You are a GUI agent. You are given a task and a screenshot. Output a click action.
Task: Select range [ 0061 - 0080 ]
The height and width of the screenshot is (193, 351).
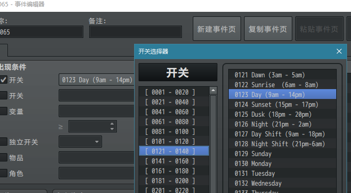[x=174, y=122]
